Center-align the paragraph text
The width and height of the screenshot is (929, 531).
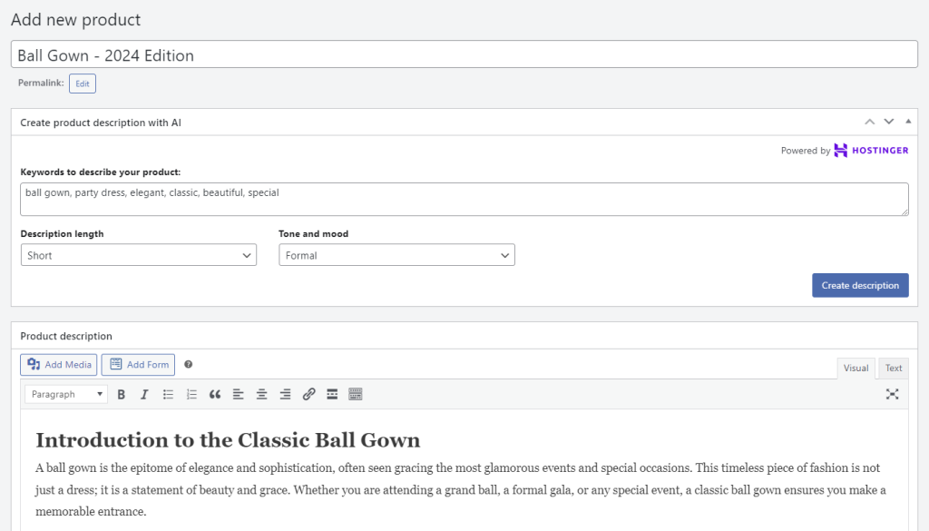coord(260,394)
